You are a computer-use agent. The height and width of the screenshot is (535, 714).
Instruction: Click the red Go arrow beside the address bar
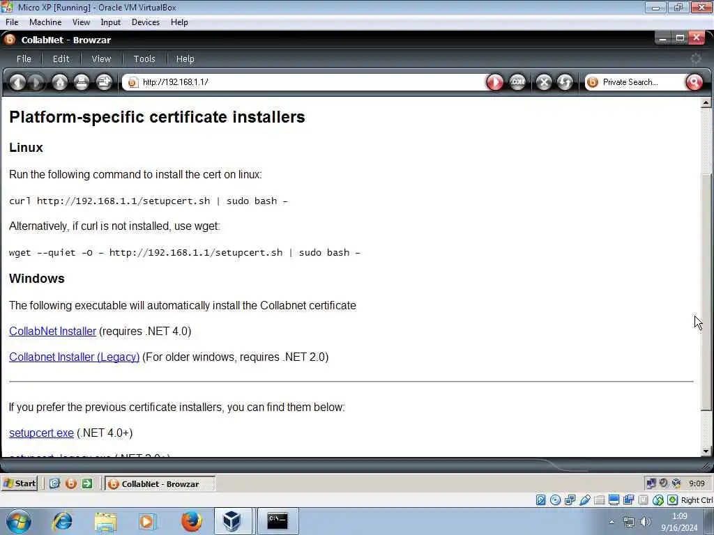[x=495, y=82]
